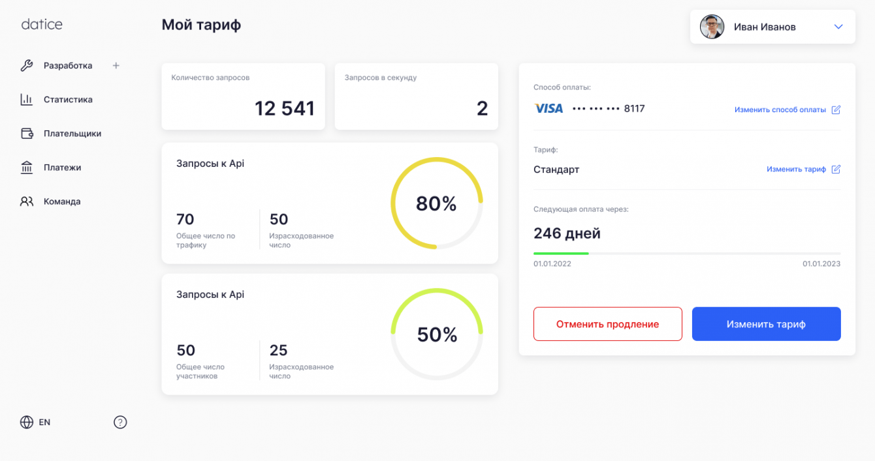Viewport: 875px width, 461px height.
Task: Navigate to Платежи page
Action: click(63, 168)
